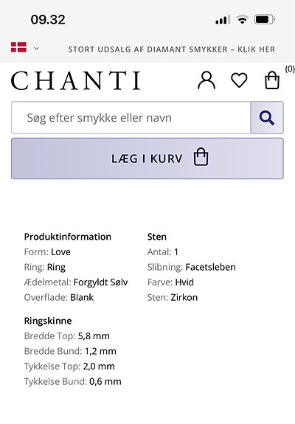Click the Forgyldt Sølv metal value
Screen dimensions: 295x424
click(x=100, y=282)
